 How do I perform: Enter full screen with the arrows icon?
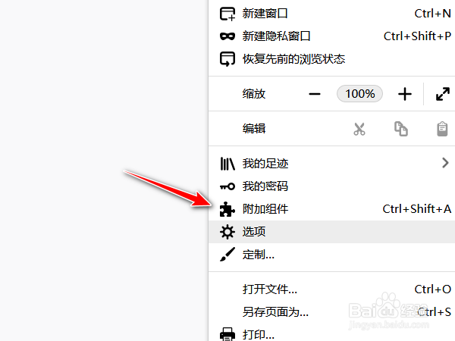(443, 94)
